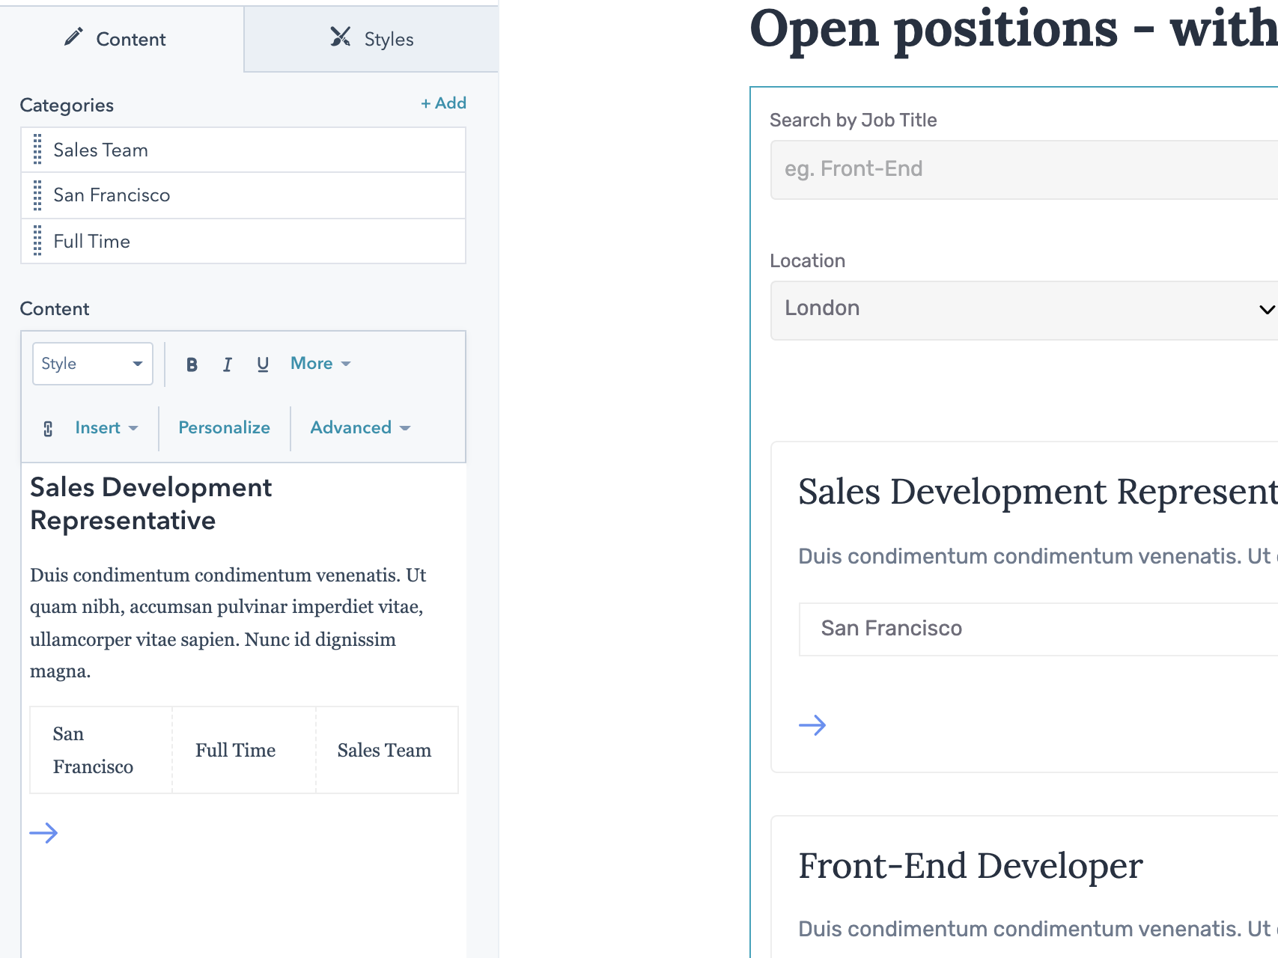Click the + Add categories link
The width and height of the screenshot is (1278, 958).
[443, 103]
